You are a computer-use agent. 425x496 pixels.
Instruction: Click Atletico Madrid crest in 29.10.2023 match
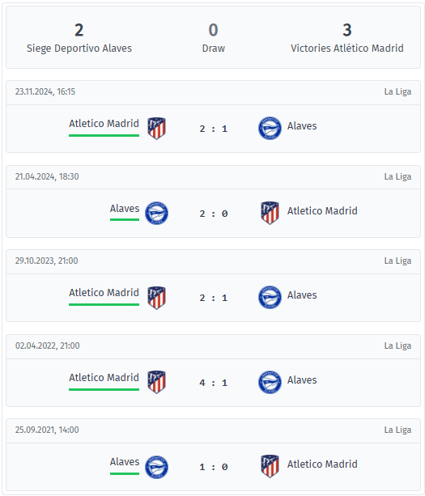157,298
